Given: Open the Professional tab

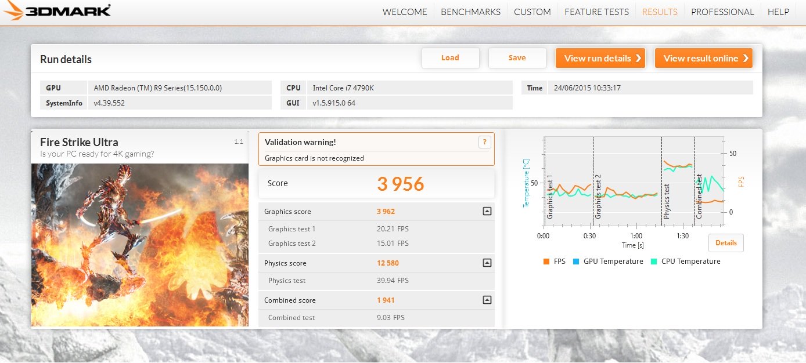Looking at the screenshot, I should point(722,12).
